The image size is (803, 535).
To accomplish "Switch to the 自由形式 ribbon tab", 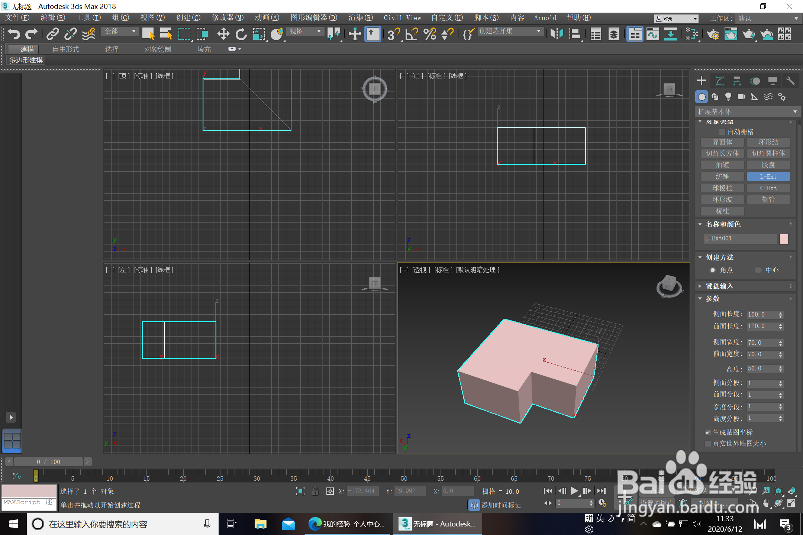I will click(x=66, y=49).
